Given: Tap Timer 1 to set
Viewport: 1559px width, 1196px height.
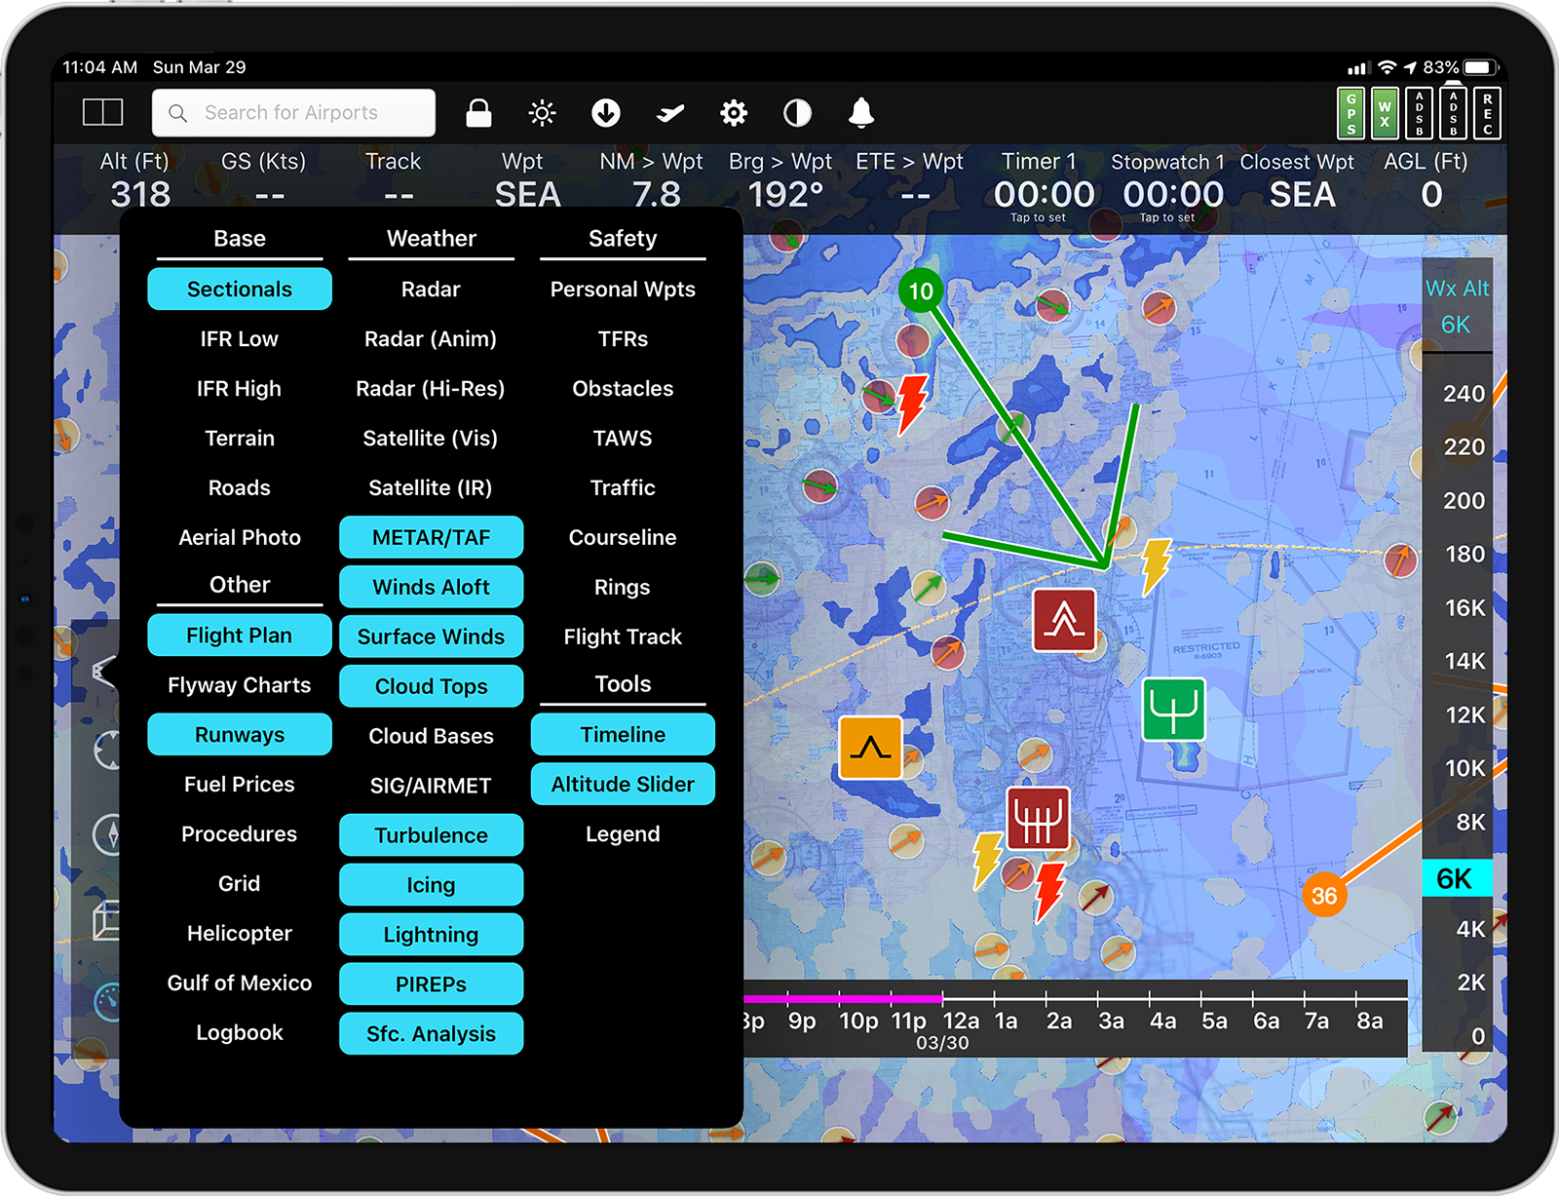Looking at the screenshot, I should [1041, 186].
